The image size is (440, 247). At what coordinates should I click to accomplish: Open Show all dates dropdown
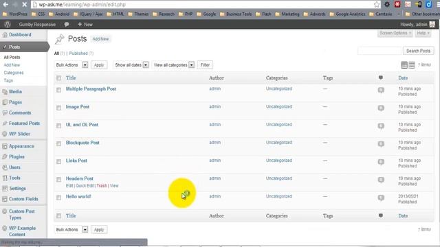pyautogui.click(x=131, y=65)
